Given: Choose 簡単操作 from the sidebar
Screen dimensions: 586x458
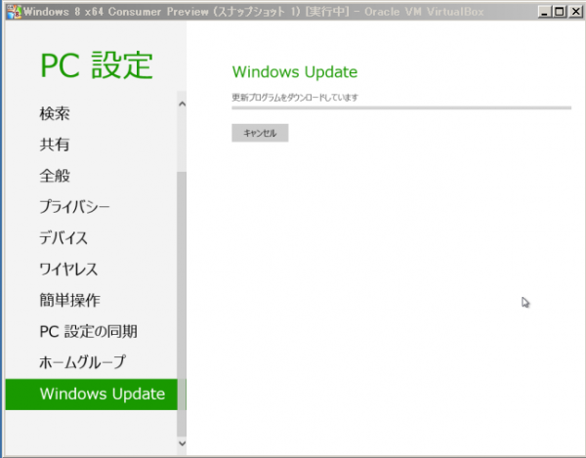Looking at the screenshot, I should coord(69,301).
